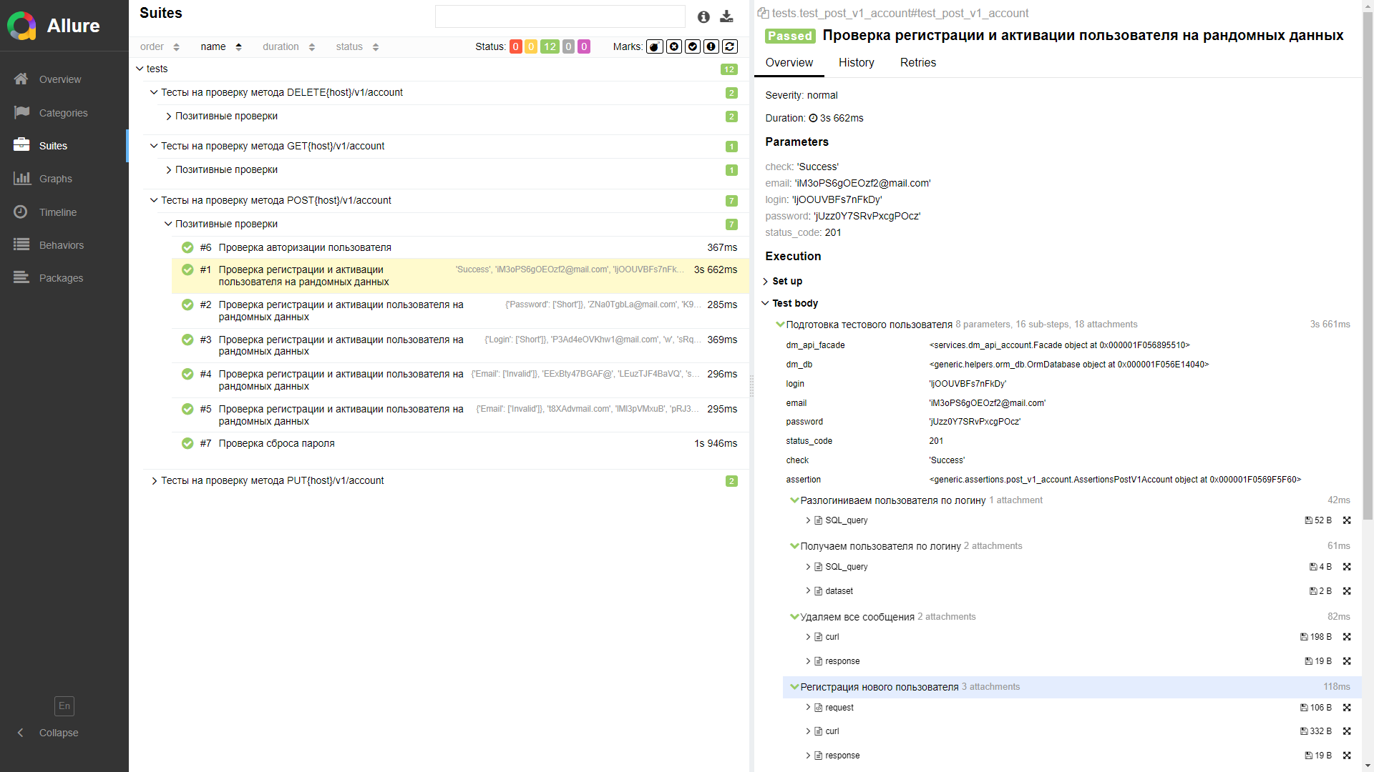Open the Overview sidebar page
This screenshot has width=1374, height=772.
click(60, 79)
